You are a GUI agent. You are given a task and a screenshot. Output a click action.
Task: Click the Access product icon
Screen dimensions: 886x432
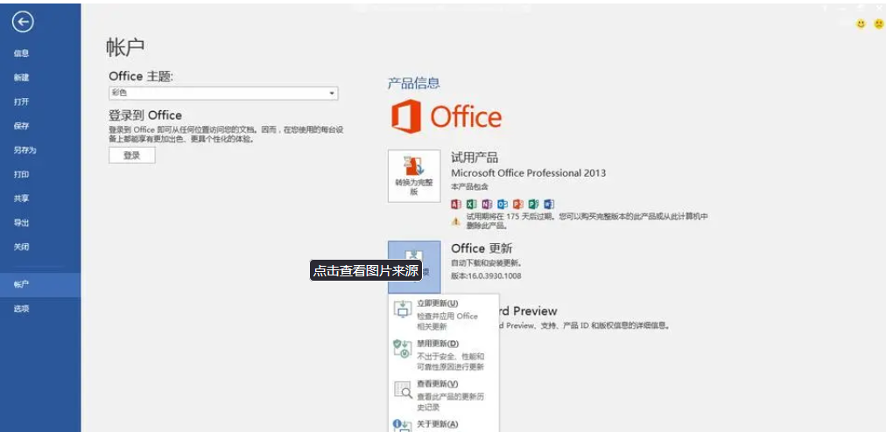coord(456,205)
